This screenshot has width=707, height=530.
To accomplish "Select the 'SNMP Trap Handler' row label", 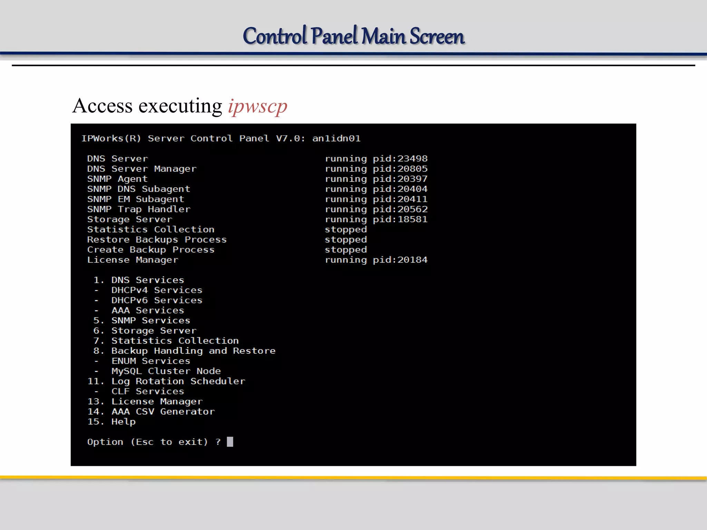I will 139,209.
